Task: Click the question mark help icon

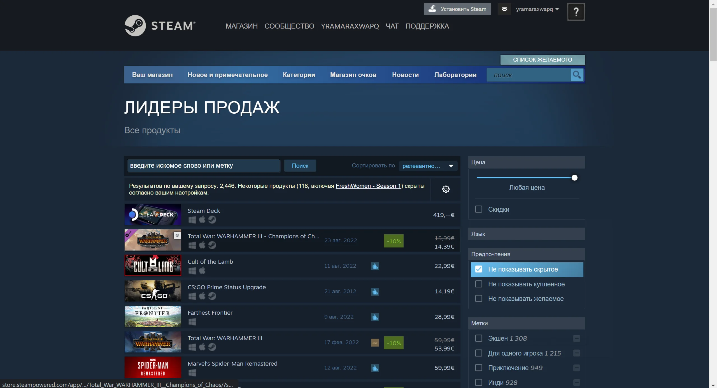Action: (576, 12)
